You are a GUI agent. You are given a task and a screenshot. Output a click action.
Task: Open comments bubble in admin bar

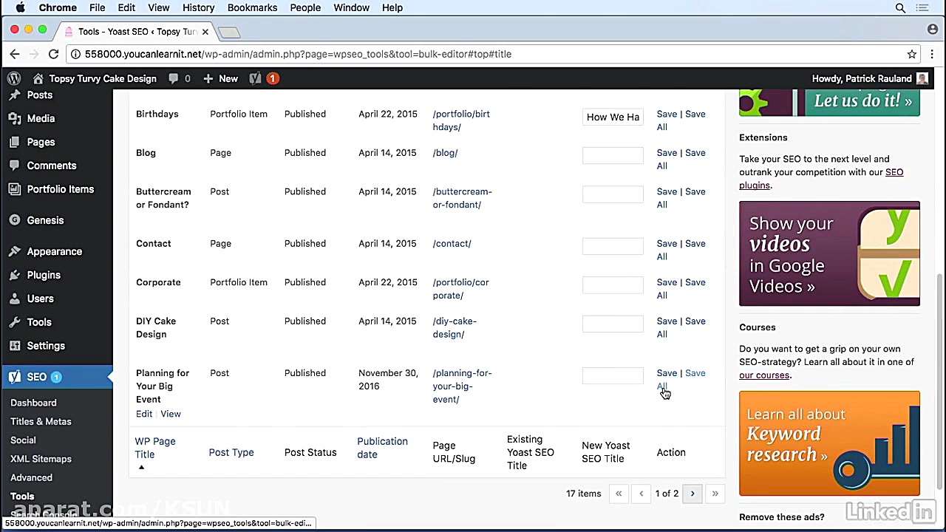tap(180, 78)
